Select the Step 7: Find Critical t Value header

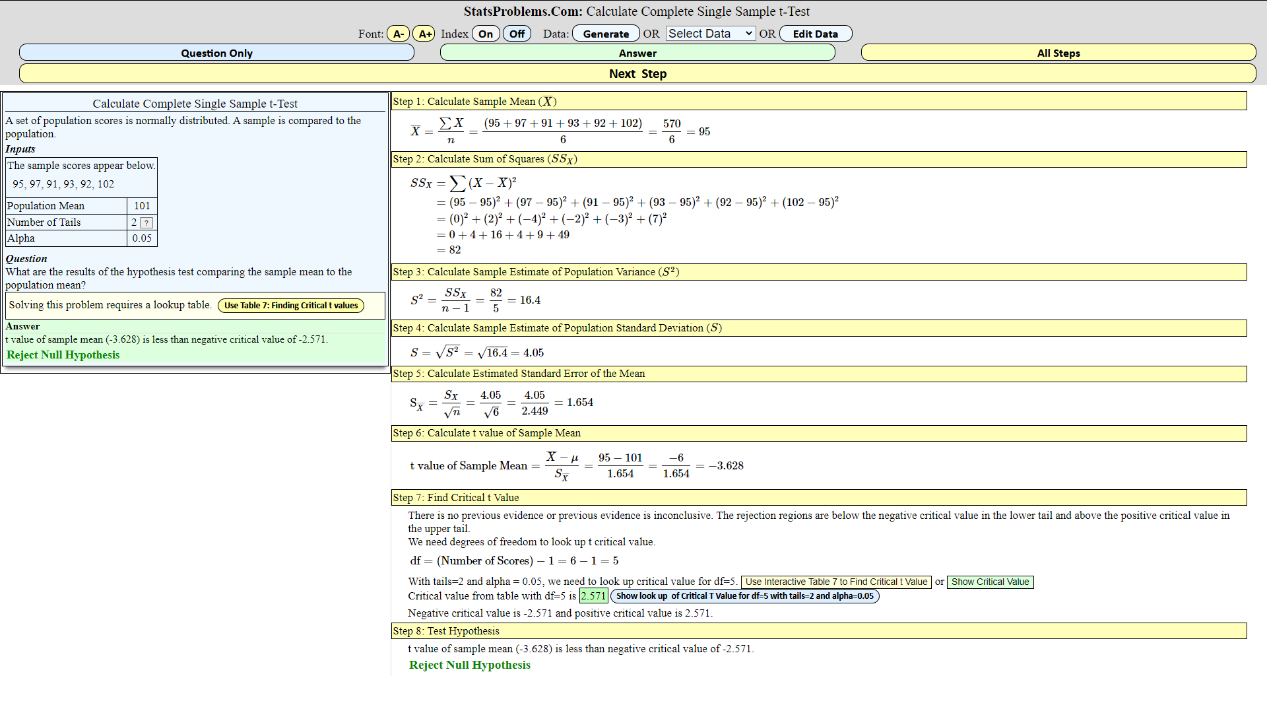(819, 498)
